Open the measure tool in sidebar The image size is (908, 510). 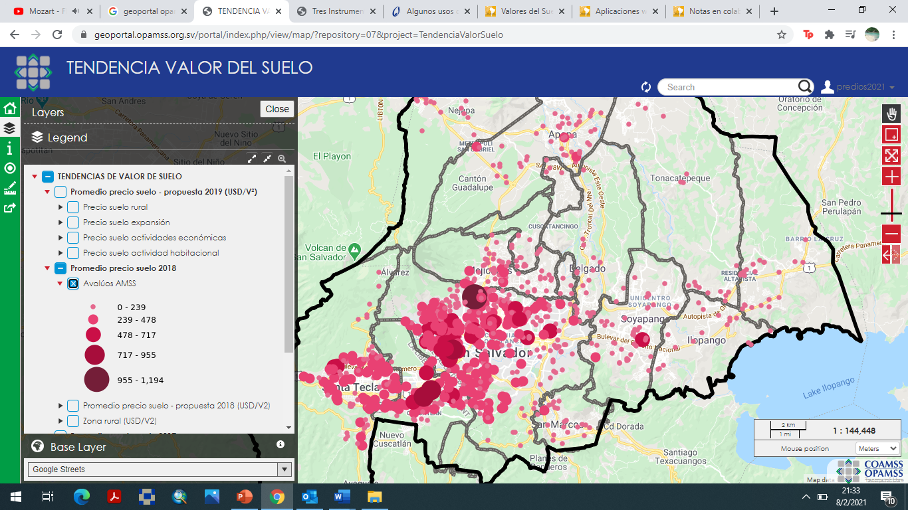click(9, 189)
